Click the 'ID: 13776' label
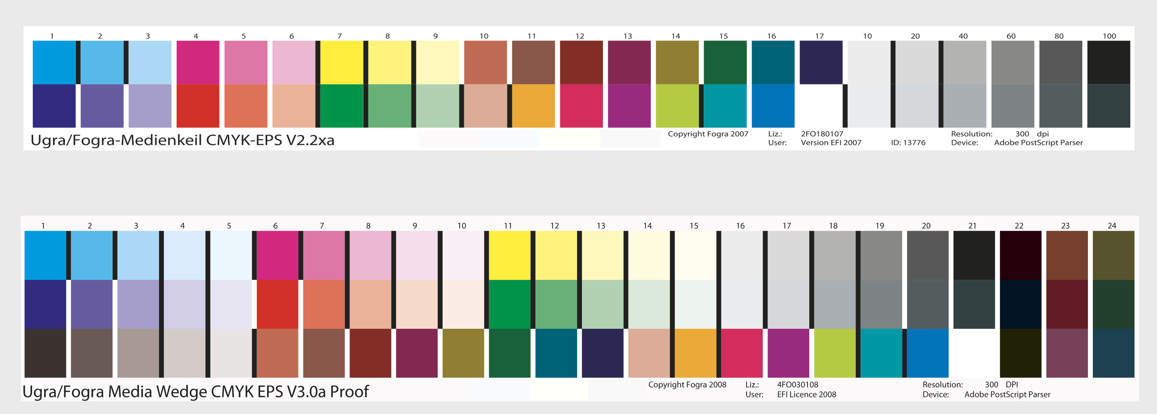The width and height of the screenshot is (1157, 414). click(908, 143)
